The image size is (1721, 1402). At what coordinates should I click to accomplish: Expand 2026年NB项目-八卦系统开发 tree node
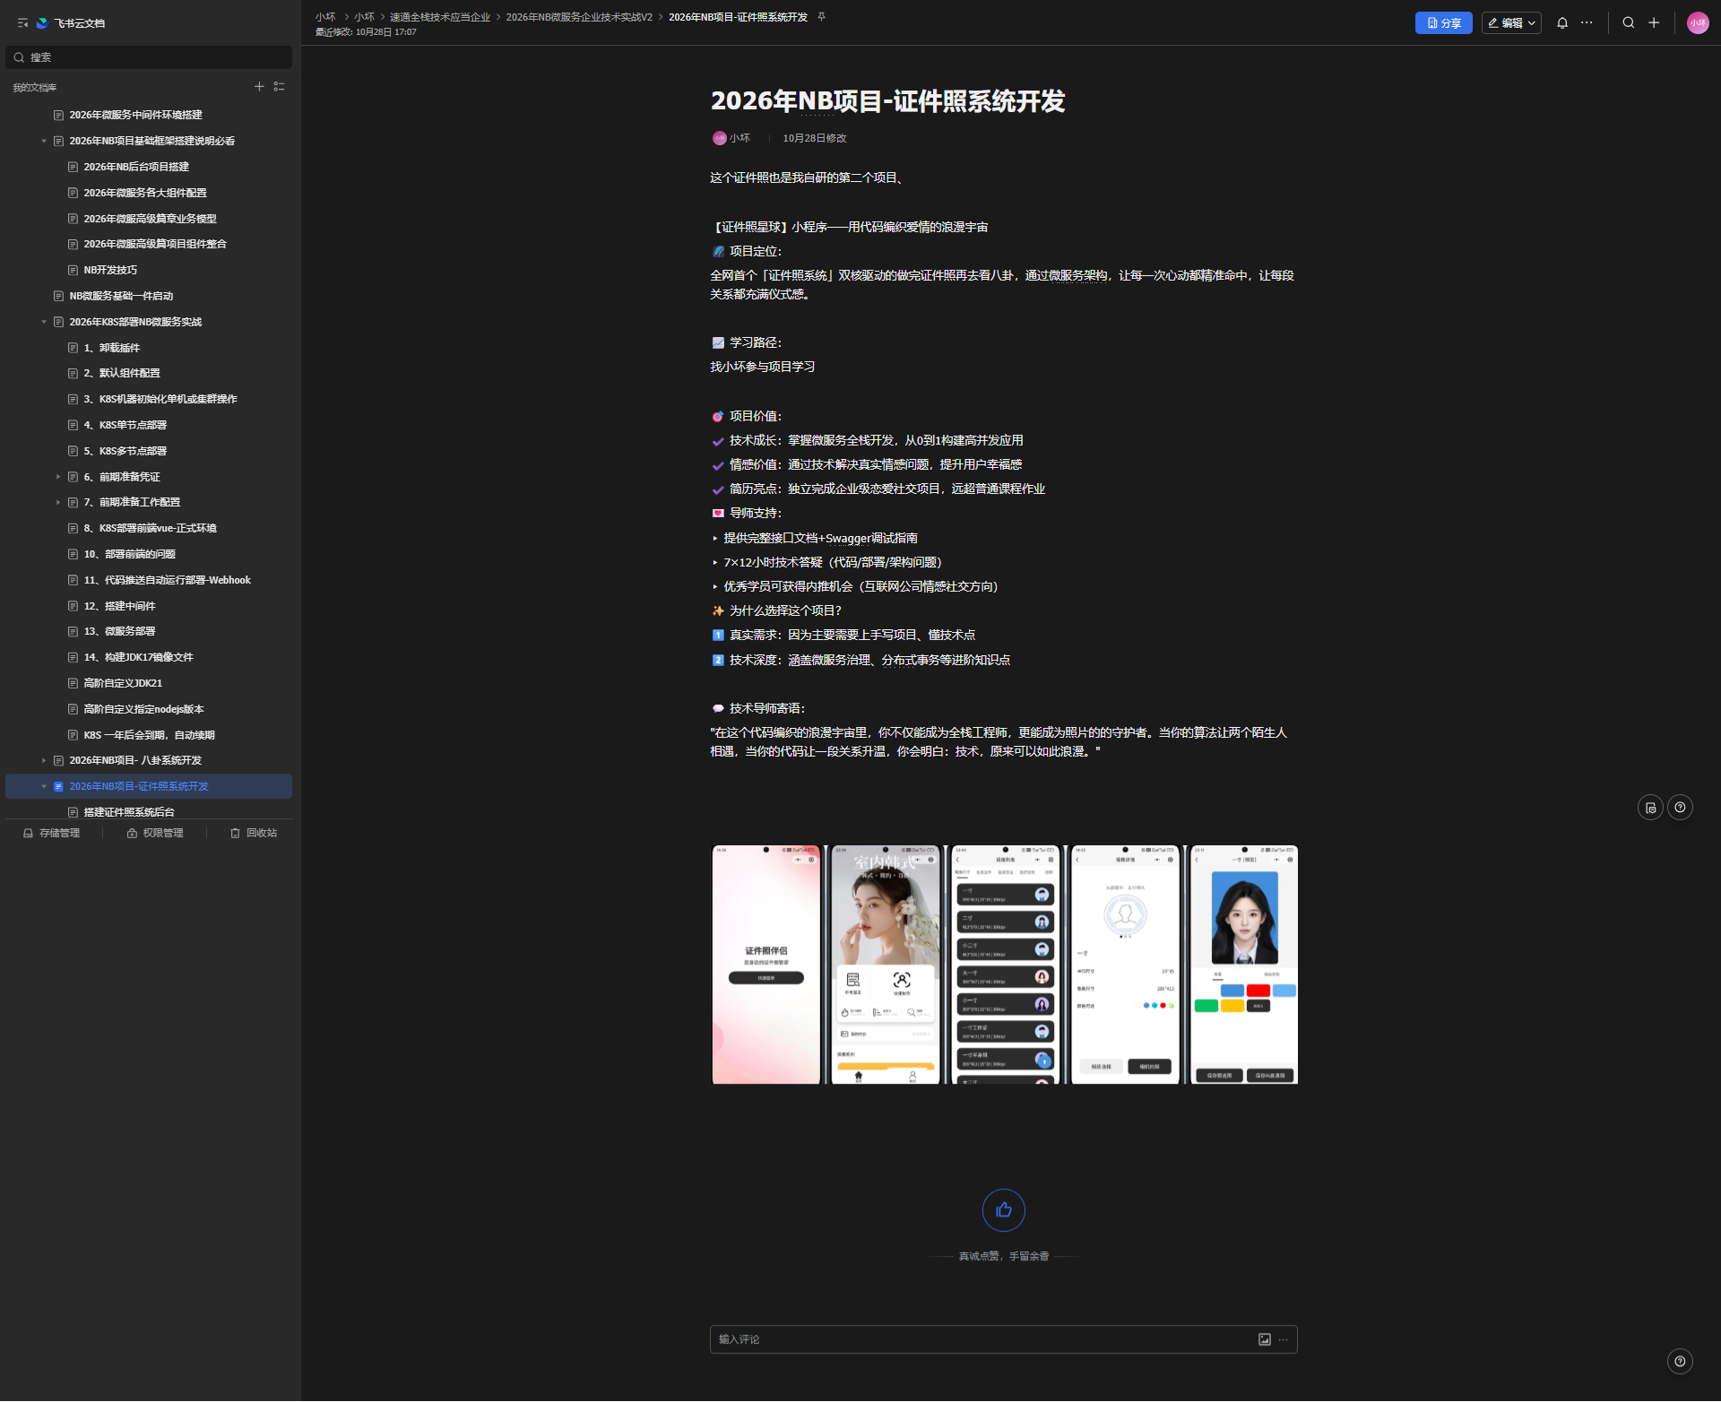click(44, 760)
